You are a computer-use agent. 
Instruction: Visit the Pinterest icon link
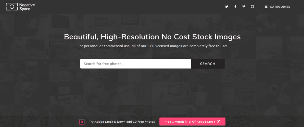244,6
